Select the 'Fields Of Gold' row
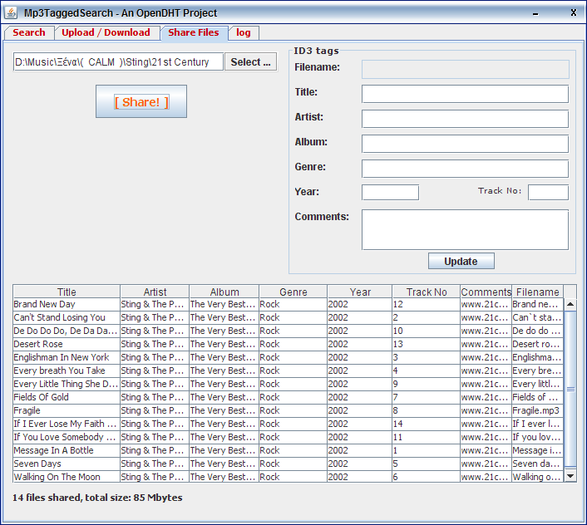The image size is (587, 525). 288,397
